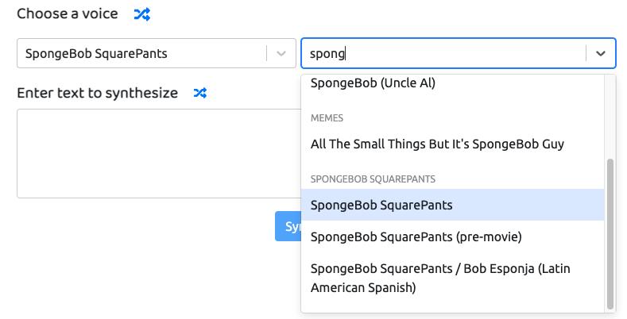Collapse voice search dropdown via chevron arrow

click(x=600, y=53)
